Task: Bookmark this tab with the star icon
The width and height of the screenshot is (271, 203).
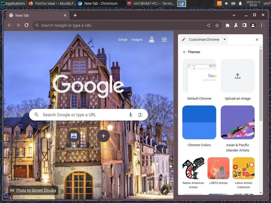Action: [x=217, y=25]
